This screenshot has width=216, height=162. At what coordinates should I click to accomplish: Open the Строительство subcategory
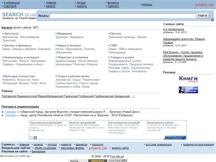point(140,68)
